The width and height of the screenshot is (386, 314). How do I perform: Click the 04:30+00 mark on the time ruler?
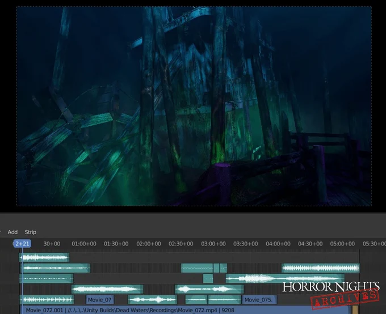pyautogui.click(x=311, y=244)
